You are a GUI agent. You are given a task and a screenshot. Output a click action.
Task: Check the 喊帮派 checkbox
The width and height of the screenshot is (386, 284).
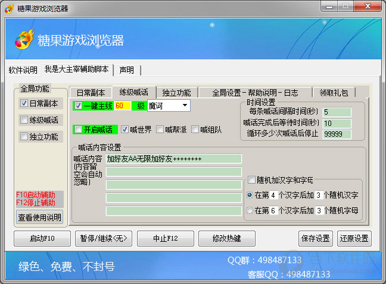[x=160, y=130]
